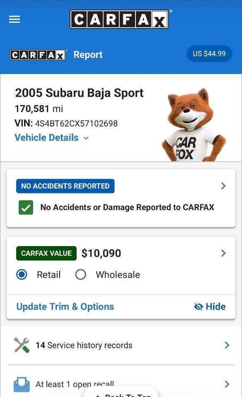Open the hamburger navigation menu
This screenshot has height=397, width=242.
click(x=14, y=19)
